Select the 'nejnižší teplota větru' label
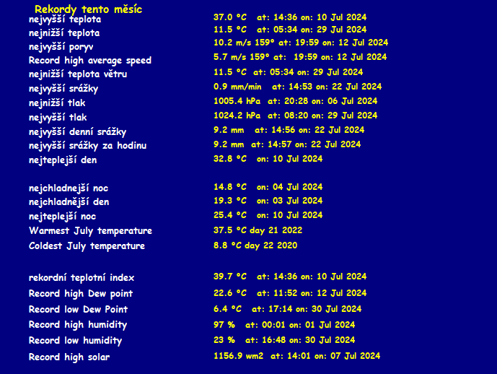The height and width of the screenshot is (374, 497). coord(78,74)
